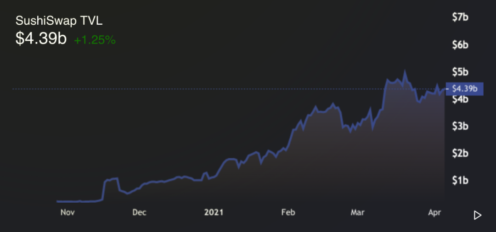Click the SushiSwap TVL title
The image size is (496, 232).
click(59, 21)
